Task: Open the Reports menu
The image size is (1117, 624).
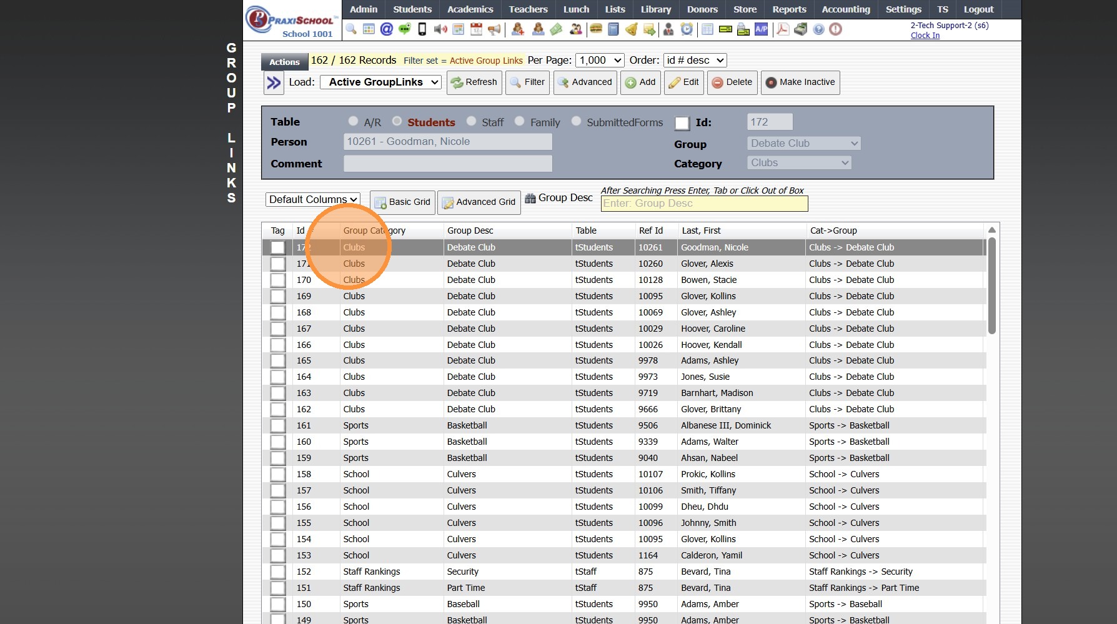Action: (x=789, y=9)
